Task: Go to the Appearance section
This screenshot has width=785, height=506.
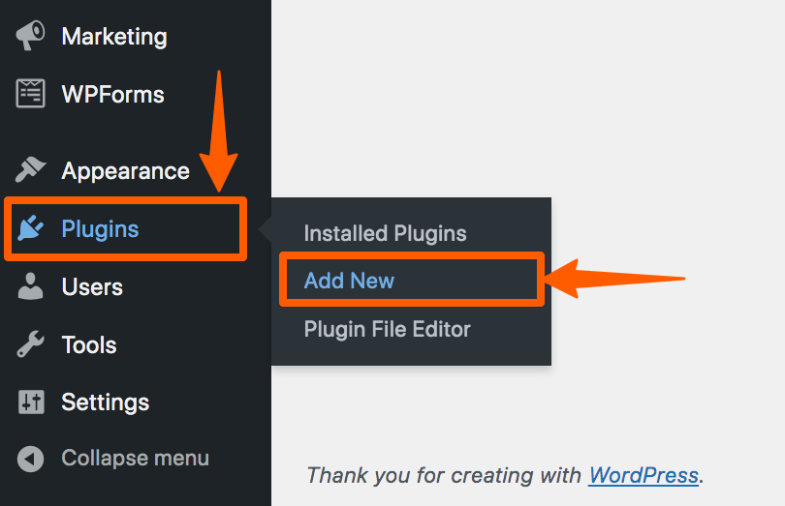Action: click(x=125, y=171)
